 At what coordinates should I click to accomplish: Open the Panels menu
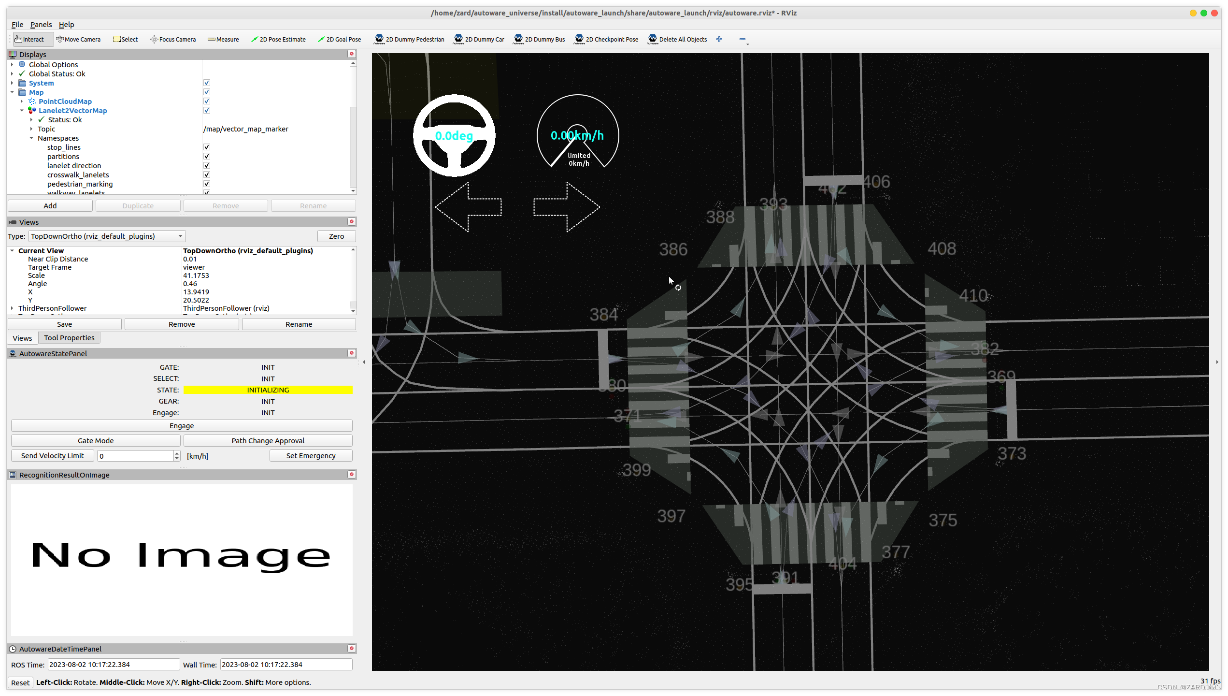(41, 25)
